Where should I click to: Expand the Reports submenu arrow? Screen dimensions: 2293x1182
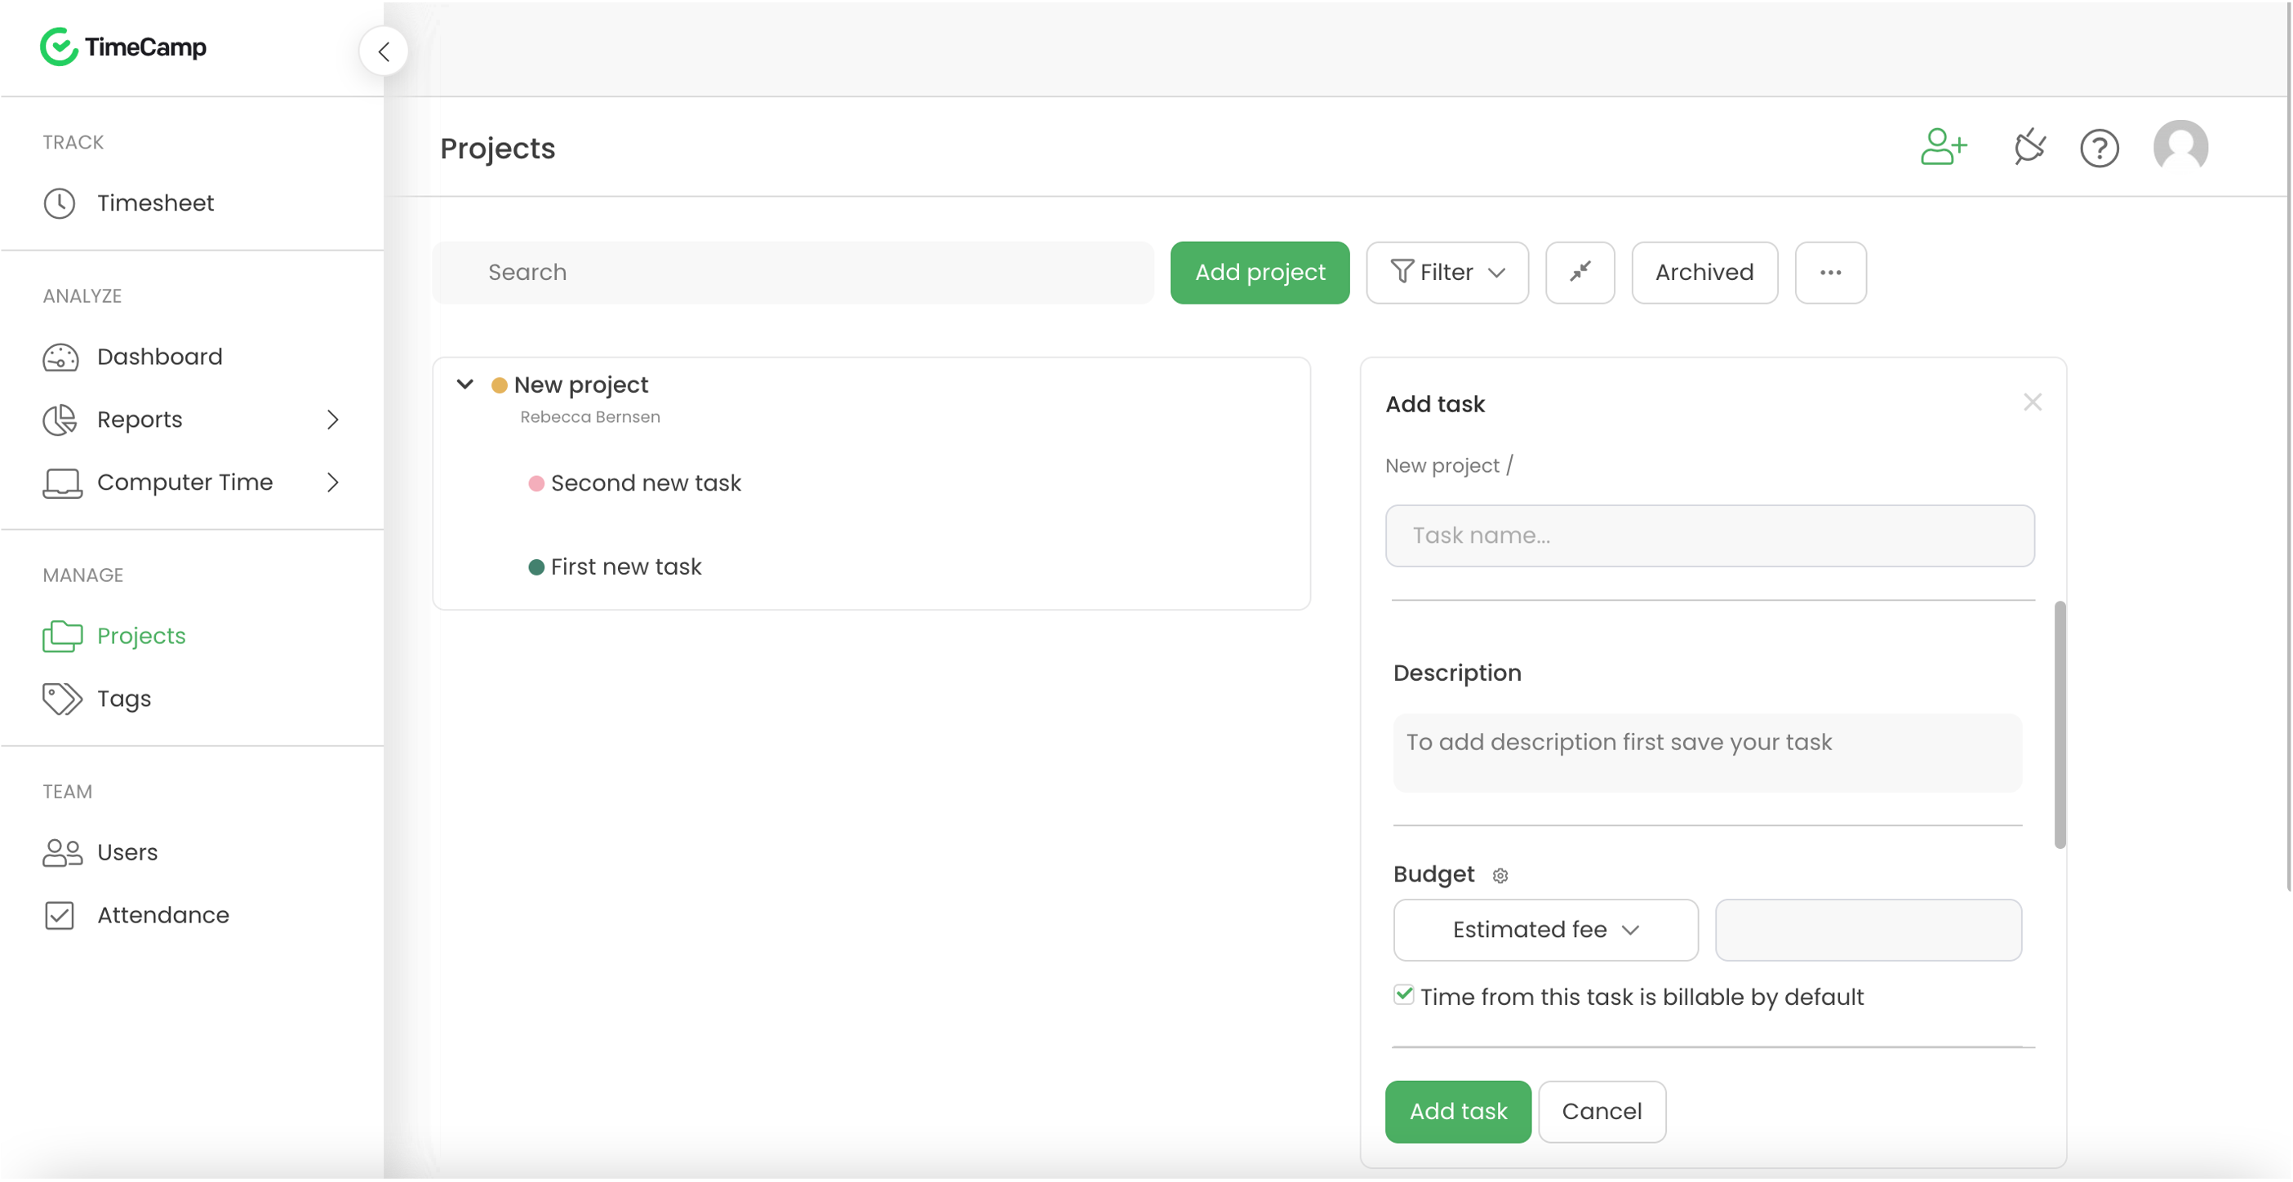point(331,419)
